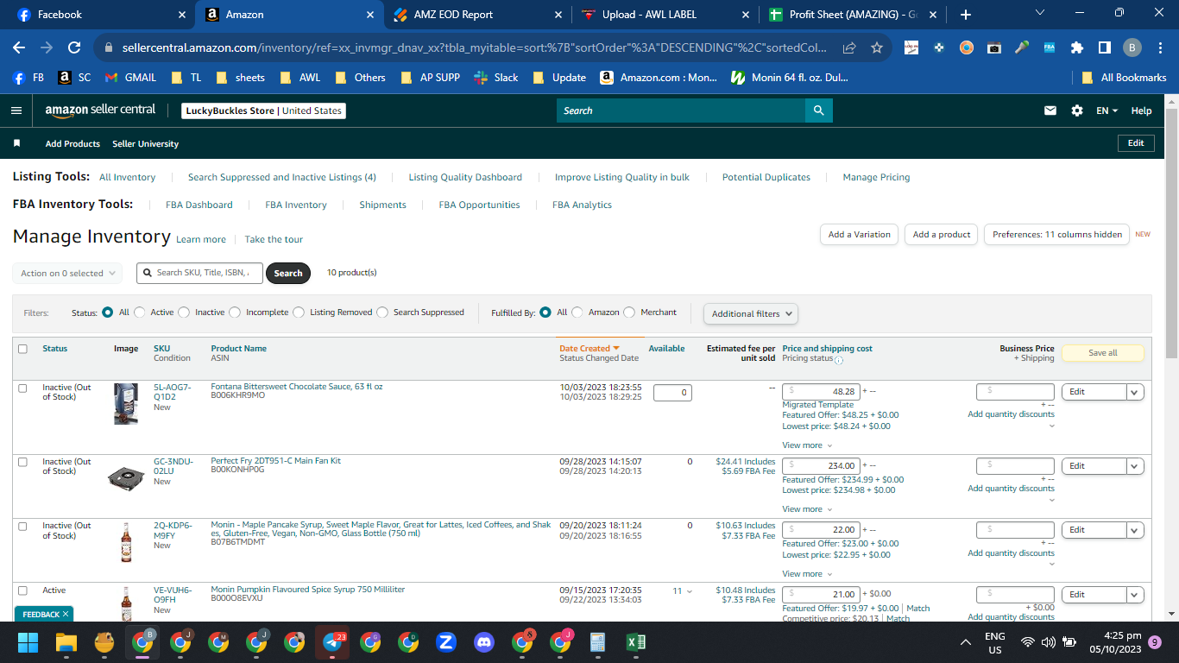Reload the page with the refresh icon
This screenshot has height=663, width=1179.
(74, 48)
